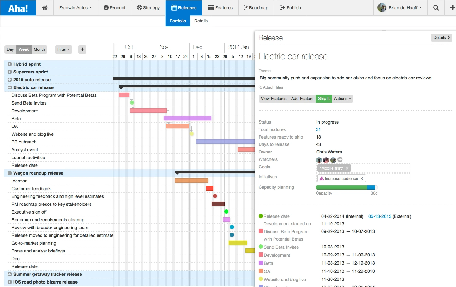456x287 pixels.
Task: Open the Roadmap tab
Action: tap(256, 8)
